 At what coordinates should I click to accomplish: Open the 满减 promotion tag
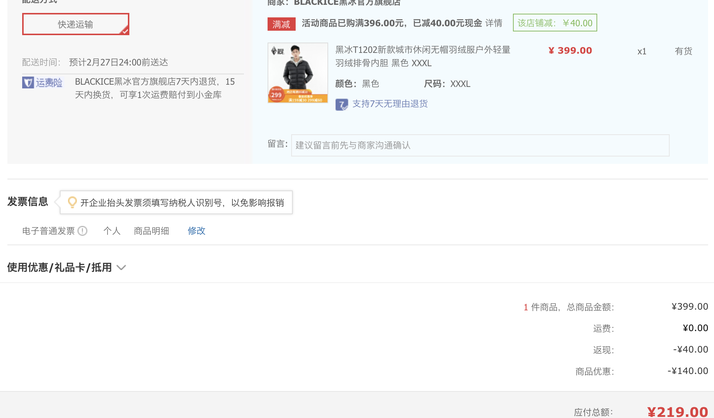(x=281, y=24)
